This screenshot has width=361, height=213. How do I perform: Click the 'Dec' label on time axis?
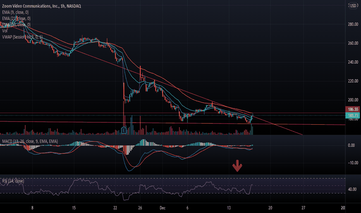click(163, 208)
